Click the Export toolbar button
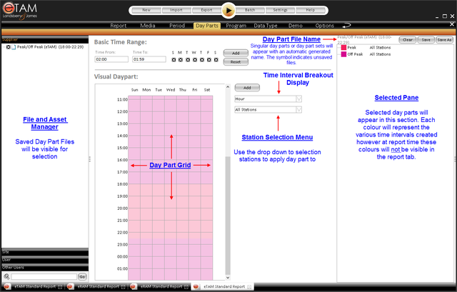 click(x=206, y=10)
